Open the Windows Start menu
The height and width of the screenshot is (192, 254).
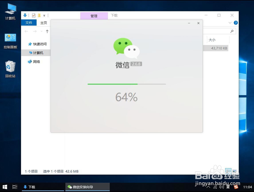coord(5,187)
